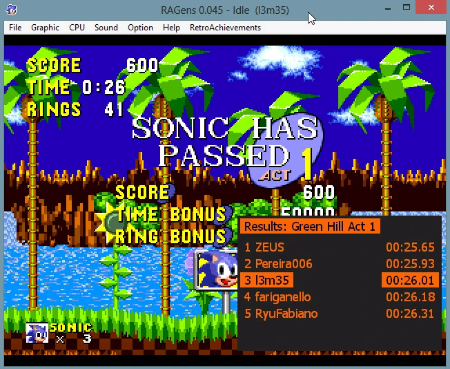Click the Sonic goal signpost
Viewport: 450px width, 369px height.
217,271
